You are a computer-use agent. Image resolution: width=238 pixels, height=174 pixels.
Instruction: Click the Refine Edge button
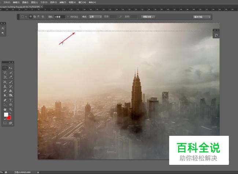coord(148,17)
